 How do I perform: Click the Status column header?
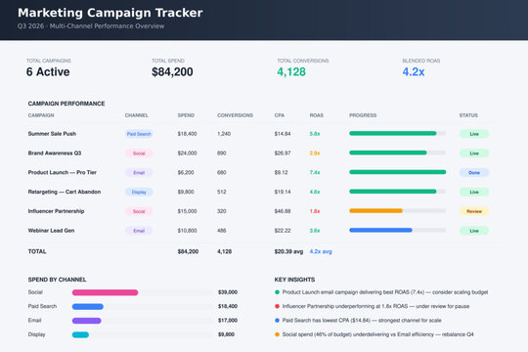pyautogui.click(x=468, y=115)
